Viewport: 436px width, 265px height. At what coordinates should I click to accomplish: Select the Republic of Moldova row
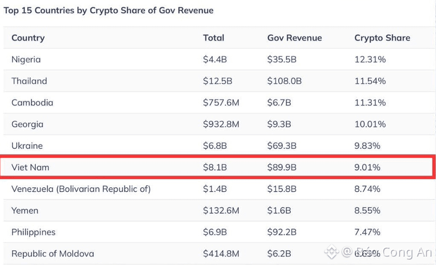pos(219,253)
